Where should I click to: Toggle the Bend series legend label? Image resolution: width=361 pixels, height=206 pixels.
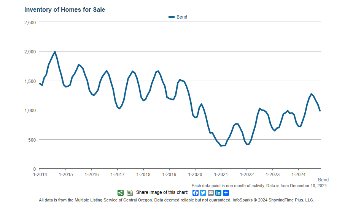182,17
